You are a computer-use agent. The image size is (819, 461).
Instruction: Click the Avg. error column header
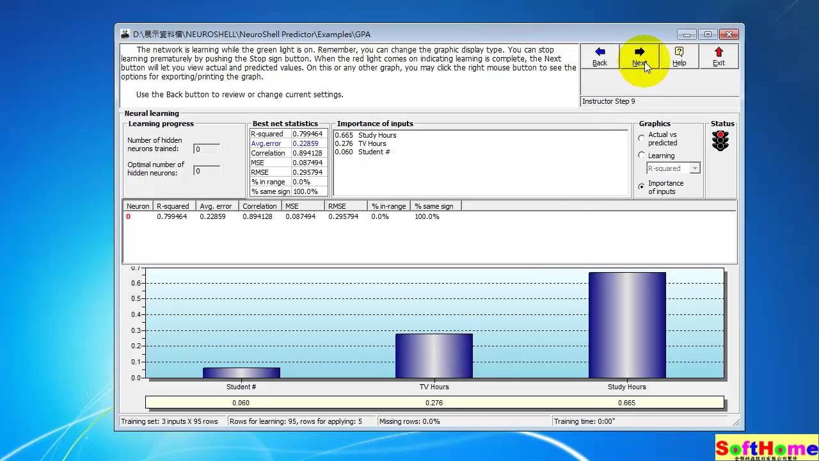(217, 206)
